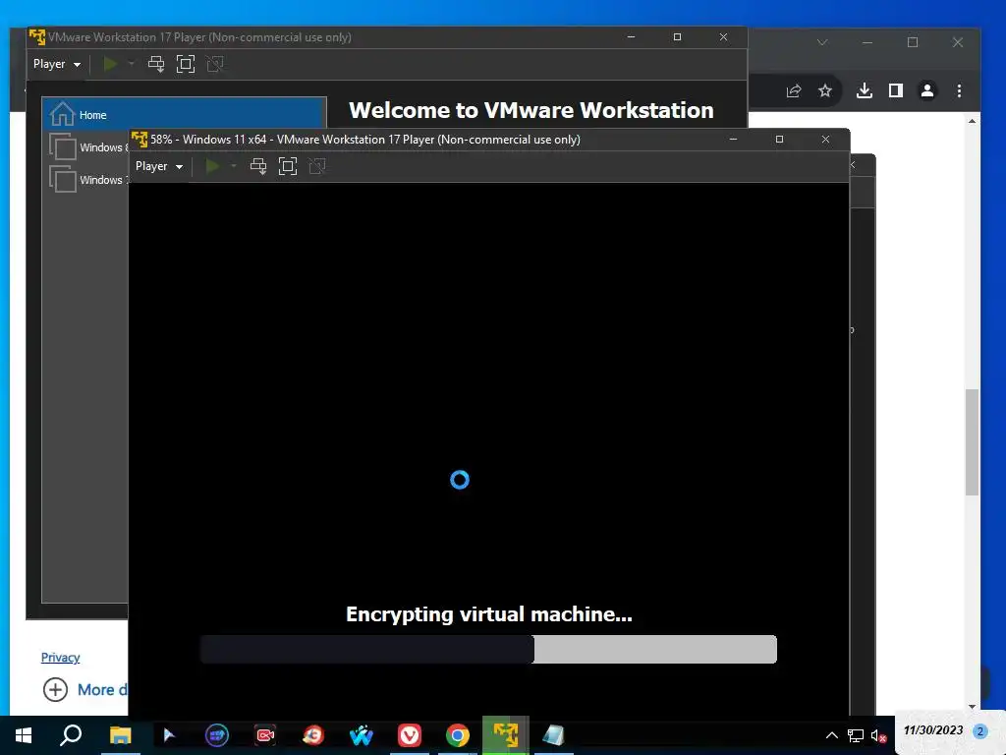Expand More details plus icon in browser
Image resolution: width=1006 pixels, height=755 pixels.
(55, 689)
